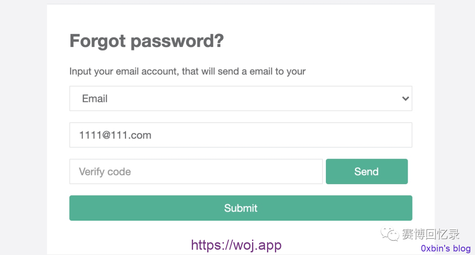This screenshot has width=475, height=255.
Task: Open the https://woj.app link
Action: [x=236, y=245]
